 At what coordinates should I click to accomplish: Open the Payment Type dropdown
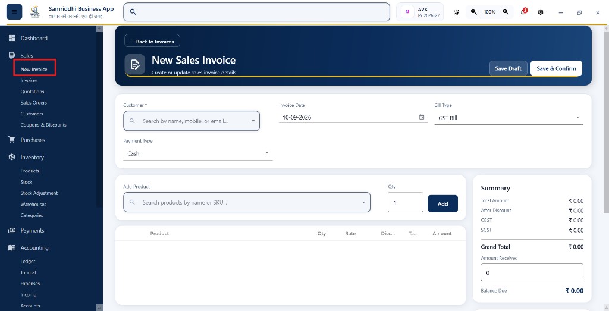click(198, 153)
